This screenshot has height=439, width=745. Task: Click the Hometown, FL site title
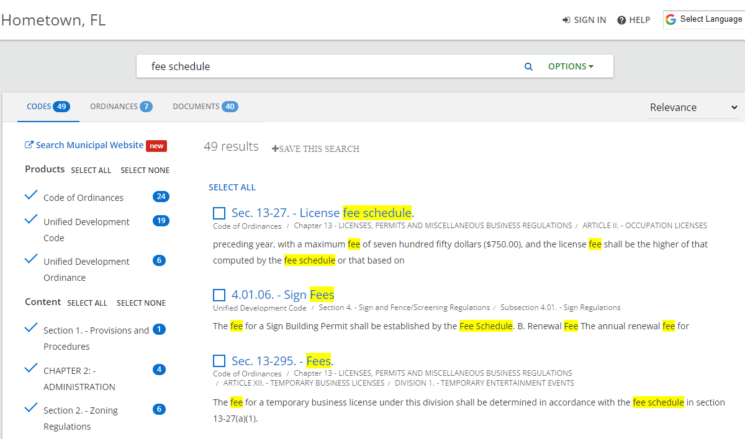53,20
